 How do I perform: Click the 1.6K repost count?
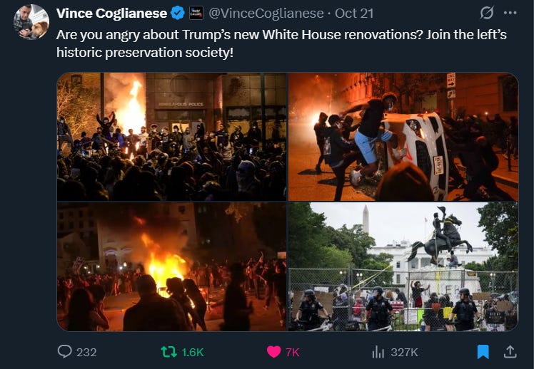point(193,353)
